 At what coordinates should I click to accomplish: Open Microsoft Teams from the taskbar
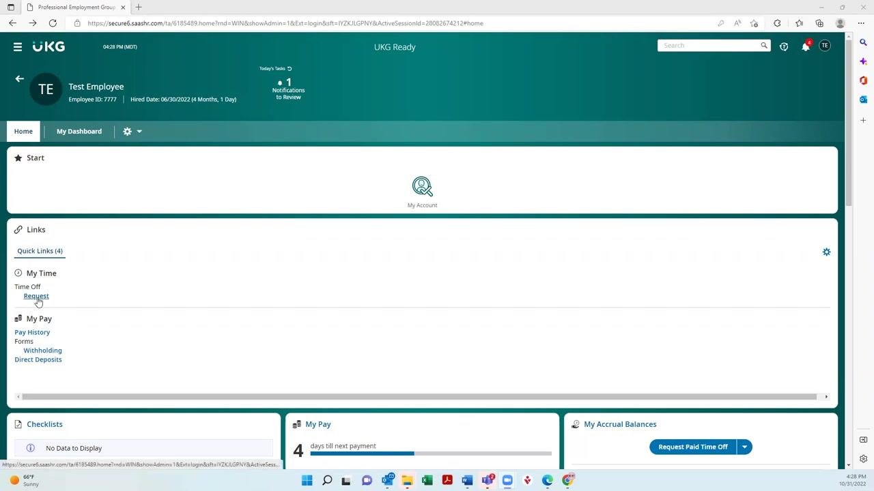coord(488,480)
